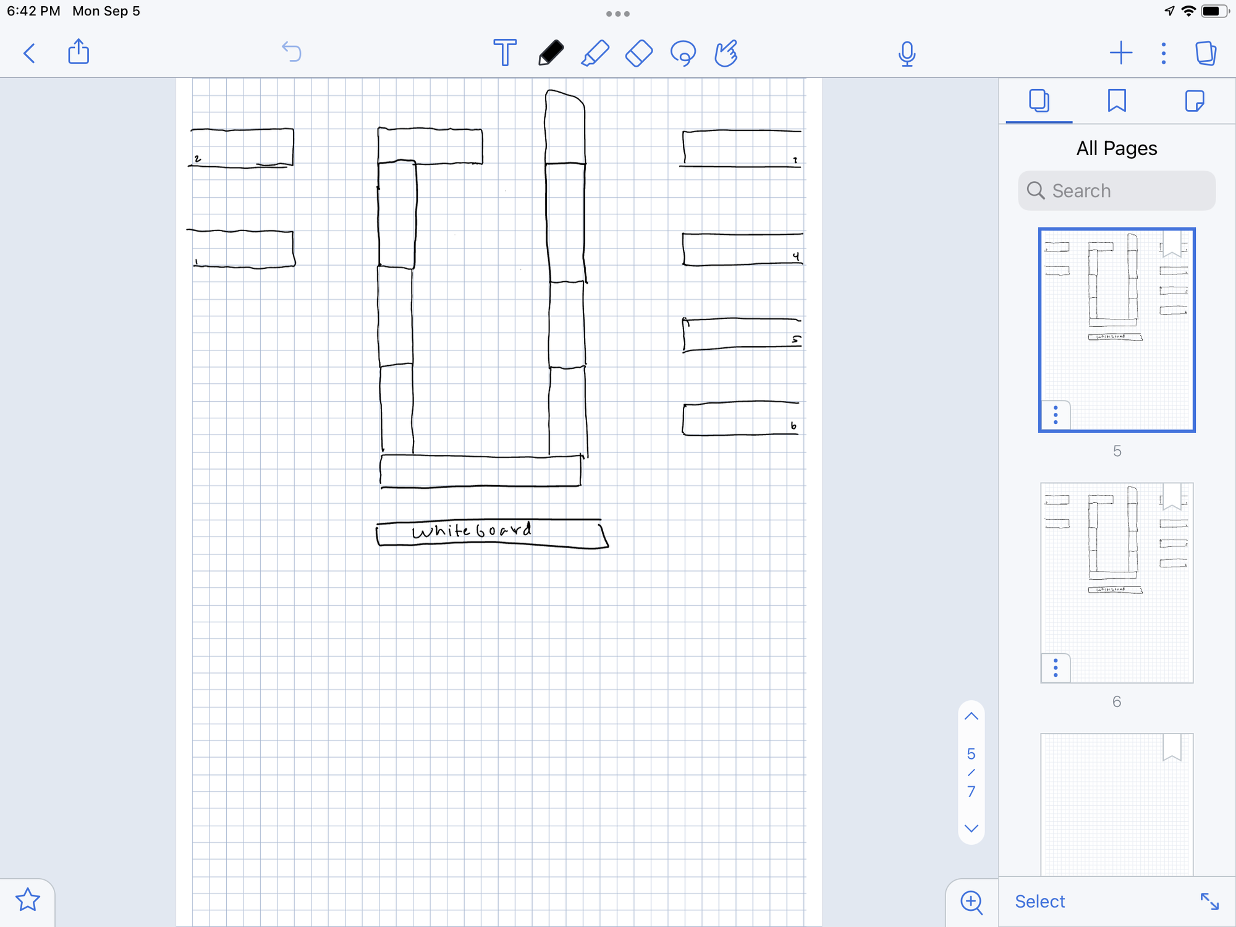The width and height of the screenshot is (1236, 927).
Task: Tap the Select button
Action: pos(1039,901)
